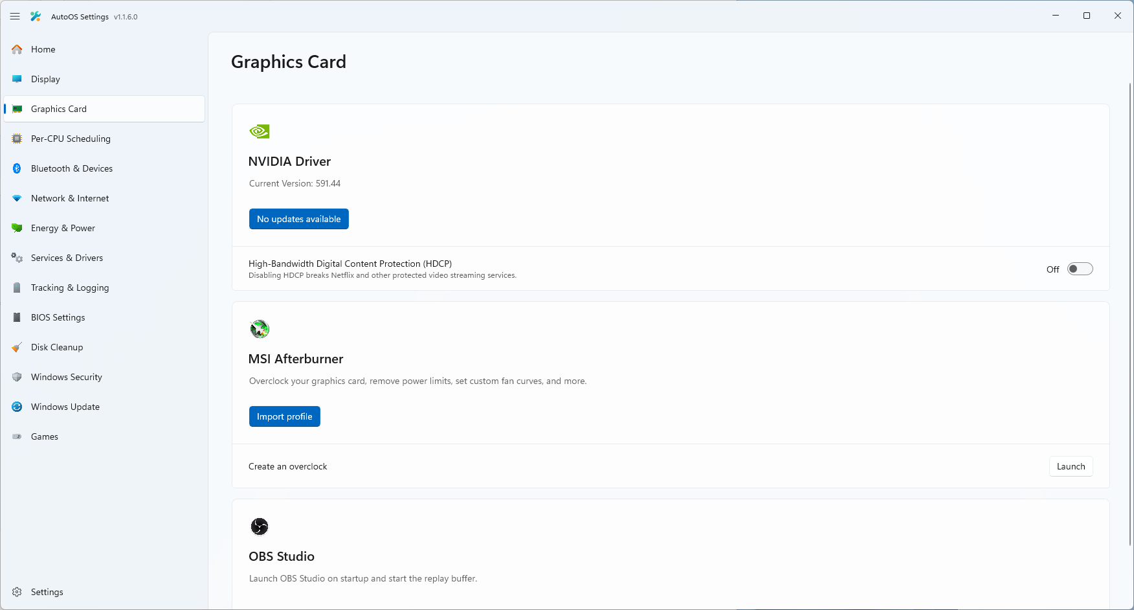This screenshot has width=1134, height=610.
Task: Go to the Home page
Action: (x=104, y=49)
